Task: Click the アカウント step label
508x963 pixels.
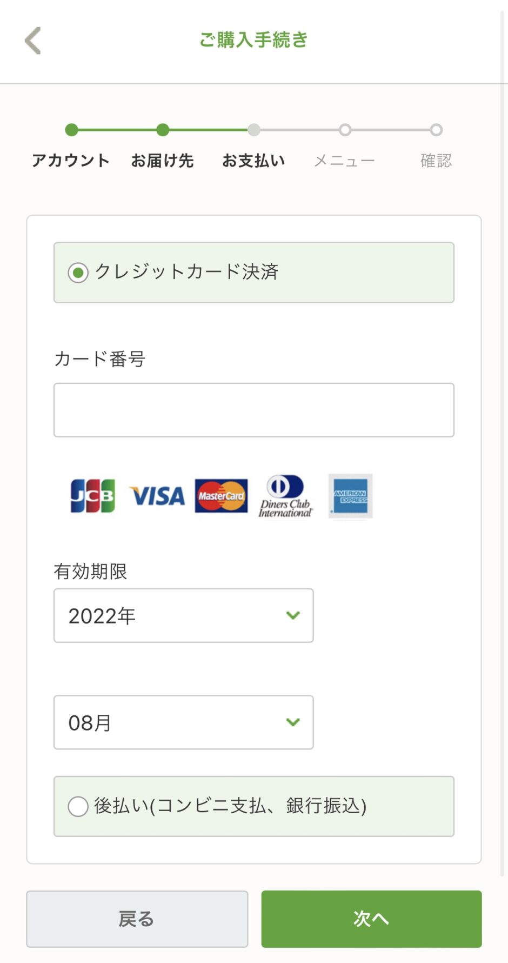Action: click(71, 160)
